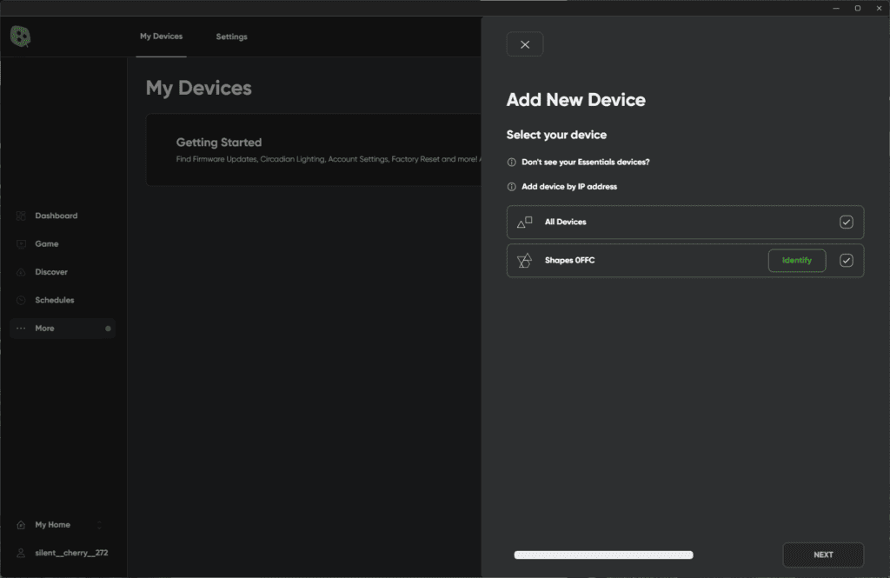Image resolution: width=890 pixels, height=578 pixels.
Task: Open Dashboard via its sidebar icon
Action: point(21,216)
